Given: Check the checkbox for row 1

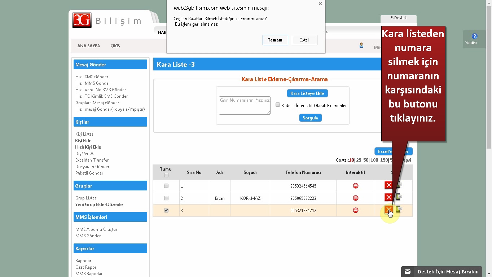Looking at the screenshot, I should [x=166, y=186].
